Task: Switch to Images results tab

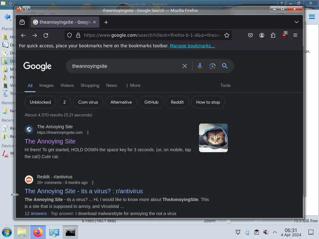Action: pyautogui.click(x=46, y=85)
